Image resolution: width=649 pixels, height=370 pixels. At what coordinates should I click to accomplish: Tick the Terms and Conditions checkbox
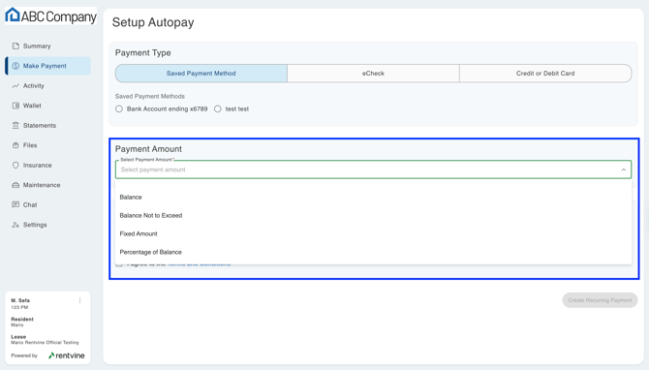119,264
